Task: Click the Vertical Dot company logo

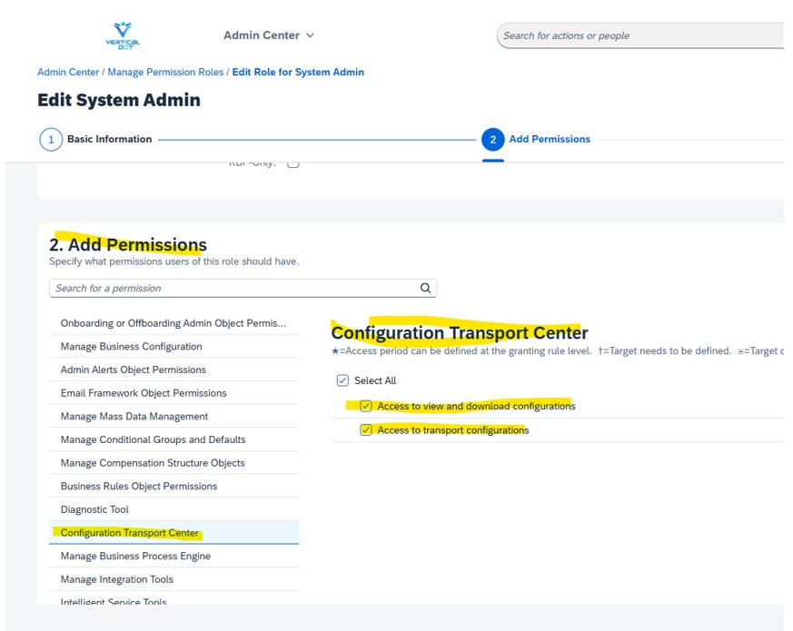Action: pyautogui.click(x=123, y=35)
